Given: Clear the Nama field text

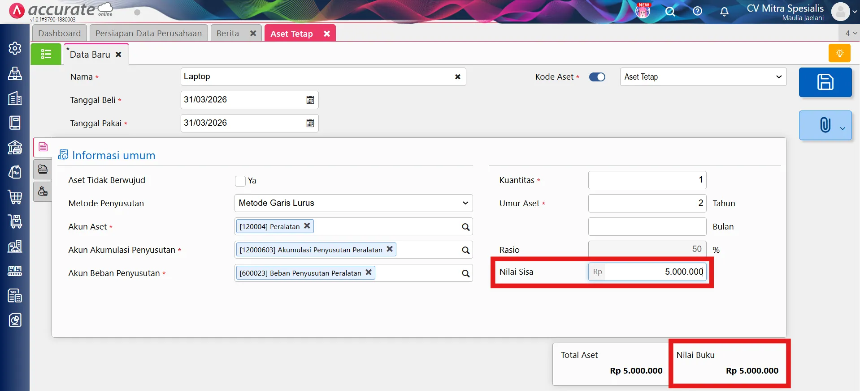Looking at the screenshot, I should 457,77.
